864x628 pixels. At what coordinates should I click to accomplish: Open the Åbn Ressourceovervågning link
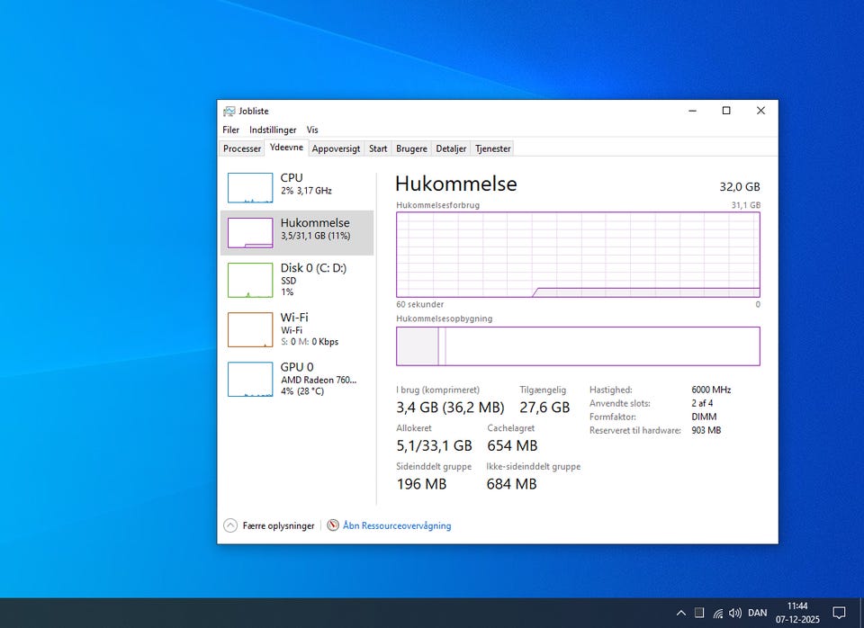pyautogui.click(x=397, y=525)
